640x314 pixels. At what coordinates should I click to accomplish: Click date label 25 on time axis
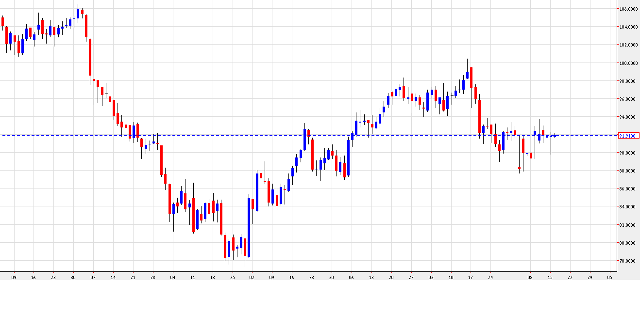click(232, 278)
